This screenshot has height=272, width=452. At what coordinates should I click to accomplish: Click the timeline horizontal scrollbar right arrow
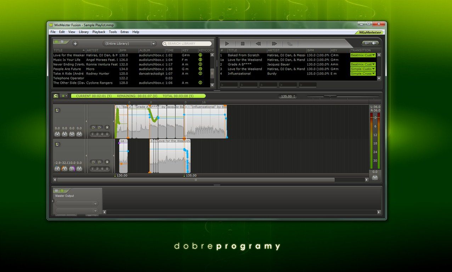click(367, 180)
